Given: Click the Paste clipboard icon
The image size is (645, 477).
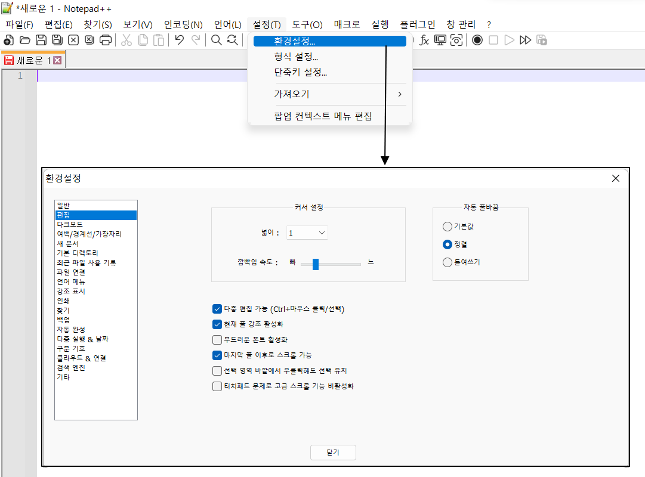Looking at the screenshot, I should (159, 40).
